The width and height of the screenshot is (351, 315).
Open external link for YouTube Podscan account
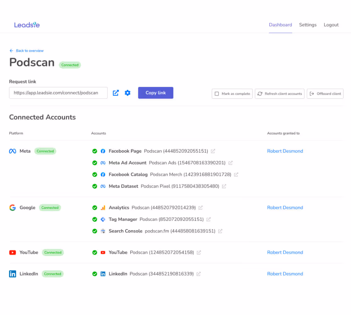pos(198,253)
